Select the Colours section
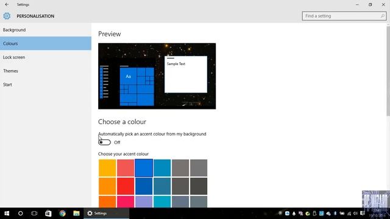 pyautogui.click(x=46, y=43)
